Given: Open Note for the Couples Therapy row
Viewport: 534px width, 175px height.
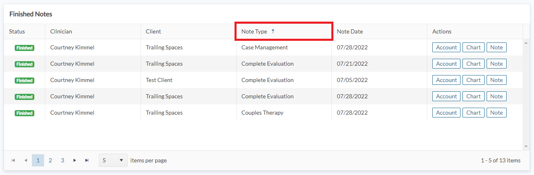Looking at the screenshot, I should [496, 113].
